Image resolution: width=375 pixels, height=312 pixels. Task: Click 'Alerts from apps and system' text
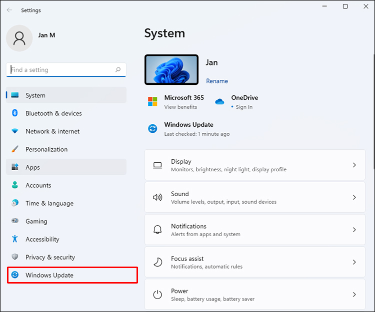[205, 234]
